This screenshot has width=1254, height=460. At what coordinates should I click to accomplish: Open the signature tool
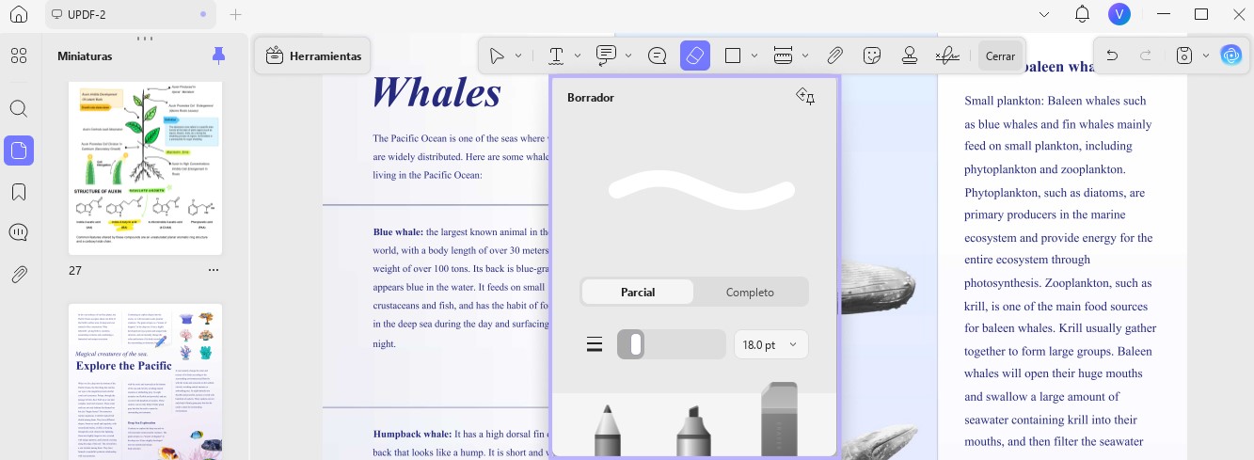[x=947, y=56]
